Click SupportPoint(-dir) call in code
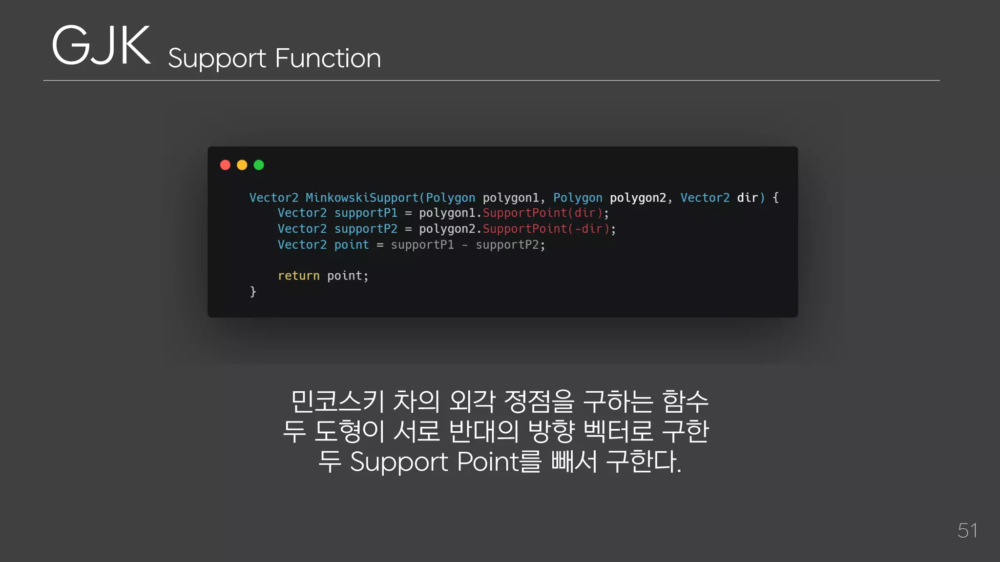Viewport: 1000px width, 562px height. tap(546, 229)
